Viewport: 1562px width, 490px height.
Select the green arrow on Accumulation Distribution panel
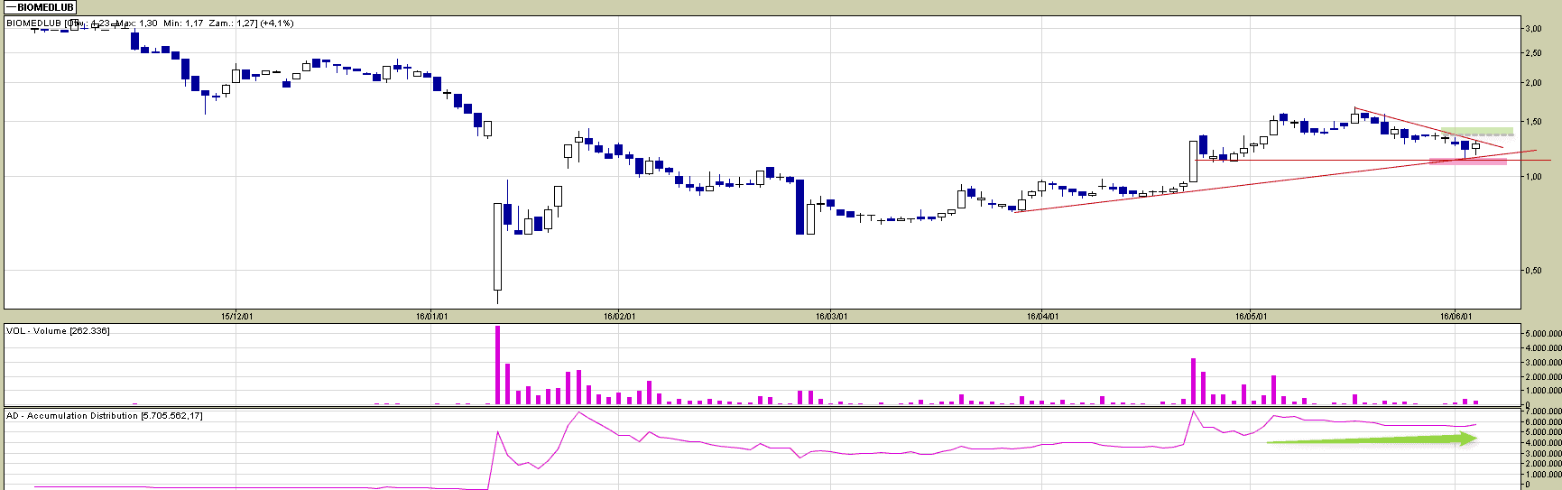tap(1370, 439)
